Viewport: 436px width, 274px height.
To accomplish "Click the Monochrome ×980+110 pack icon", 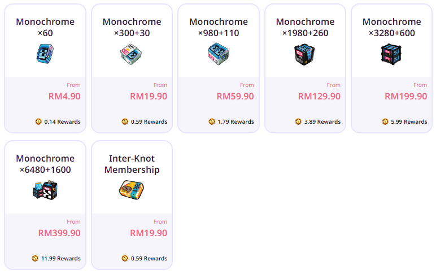I will pyautogui.click(x=219, y=54).
